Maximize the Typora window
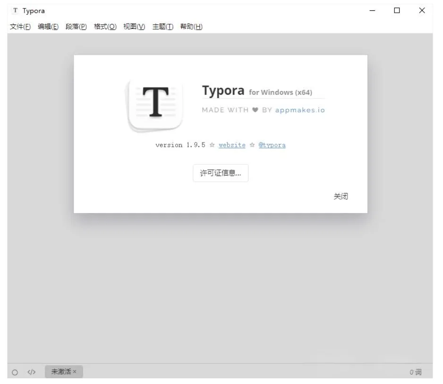Viewport: 443px width, 384px height. tap(397, 10)
